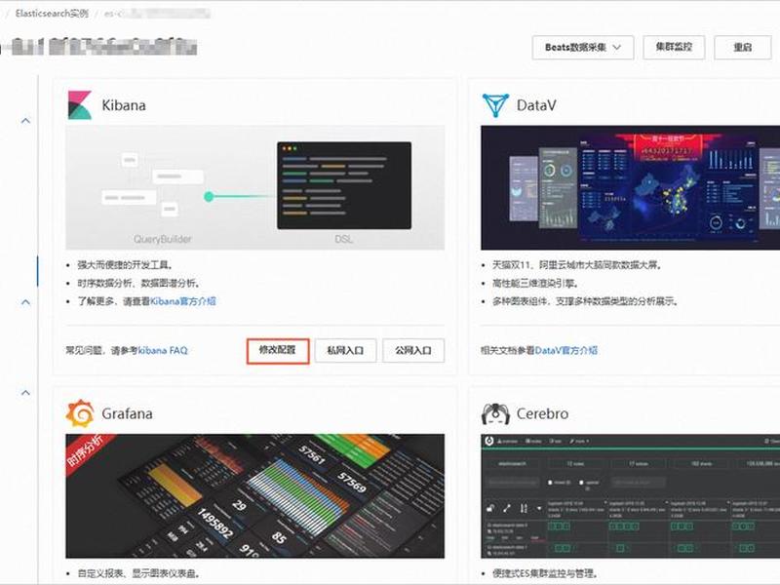Image resolution: width=780 pixels, height=585 pixels.
Task: Open the kibana FAQ link
Action: click(x=163, y=351)
